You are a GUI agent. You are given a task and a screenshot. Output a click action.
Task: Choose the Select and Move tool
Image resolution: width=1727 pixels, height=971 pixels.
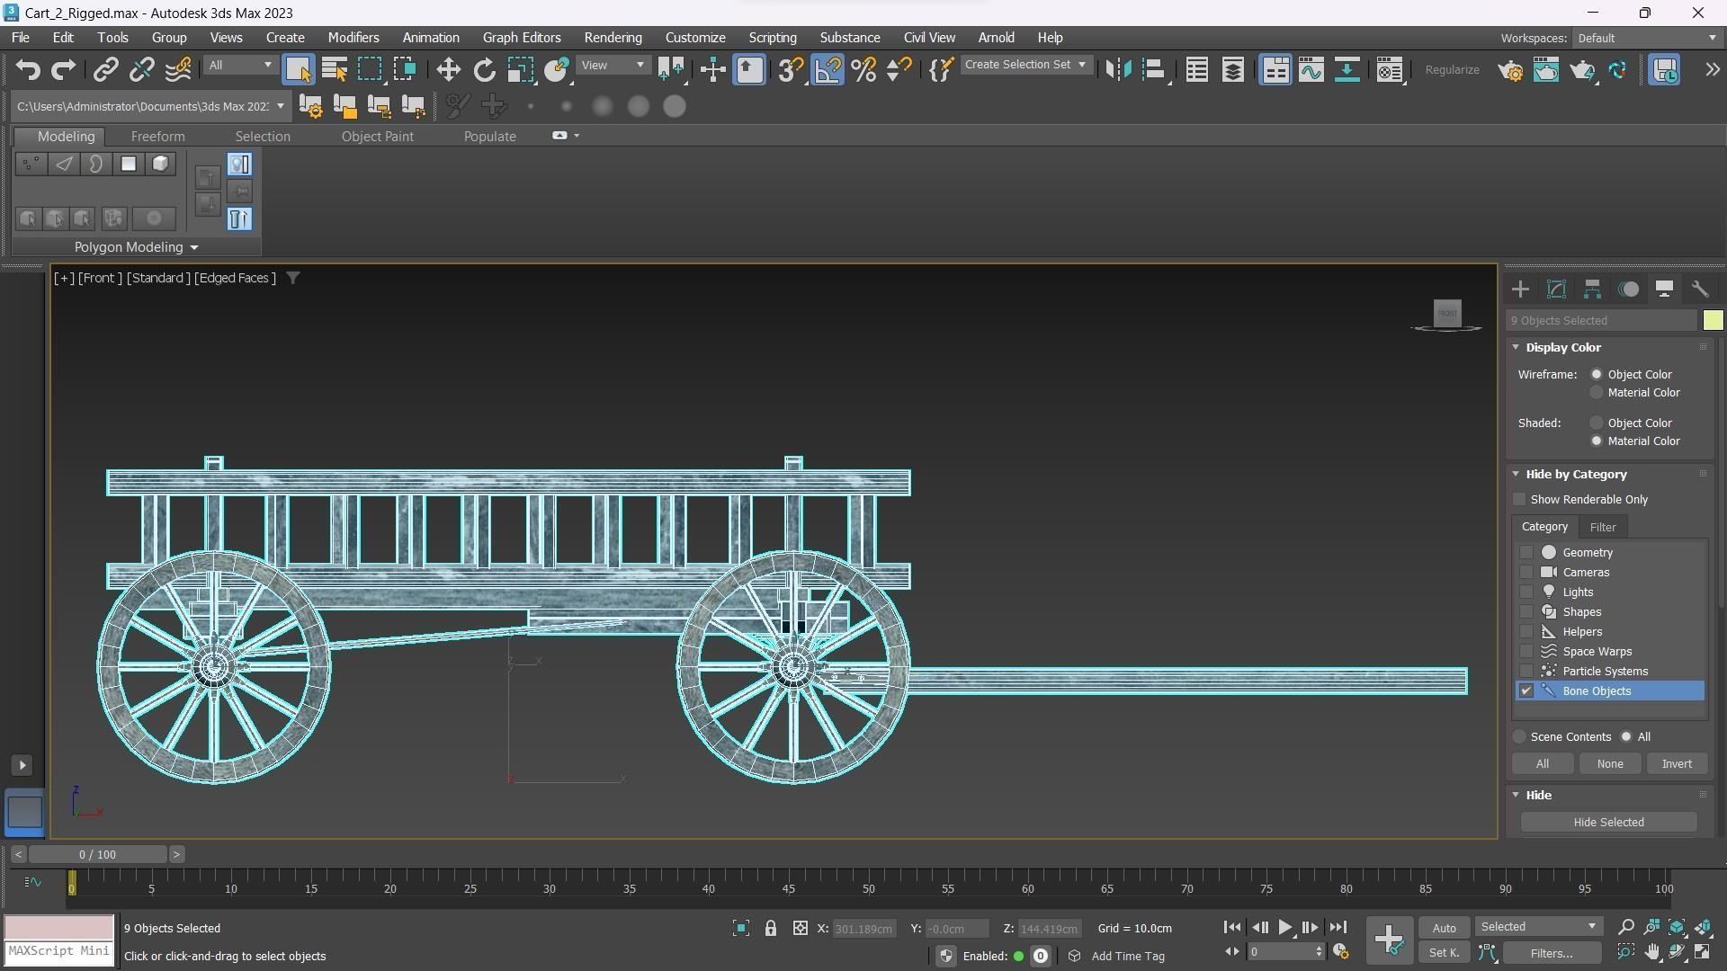pyautogui.click(x=448, y=70)
